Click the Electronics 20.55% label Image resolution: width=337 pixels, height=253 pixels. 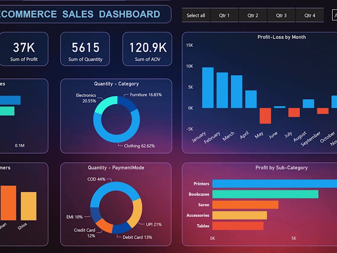[86, 98]
